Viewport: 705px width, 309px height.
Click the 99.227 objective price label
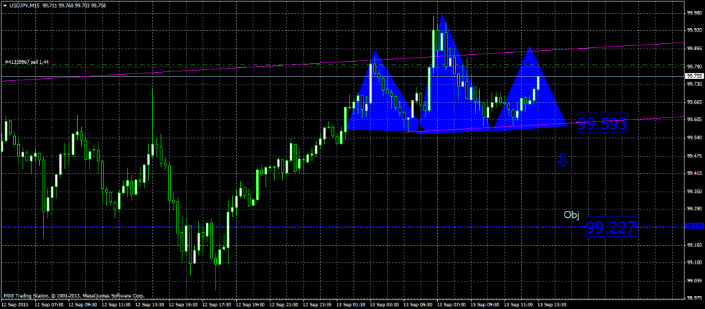[x=609, y=228]
